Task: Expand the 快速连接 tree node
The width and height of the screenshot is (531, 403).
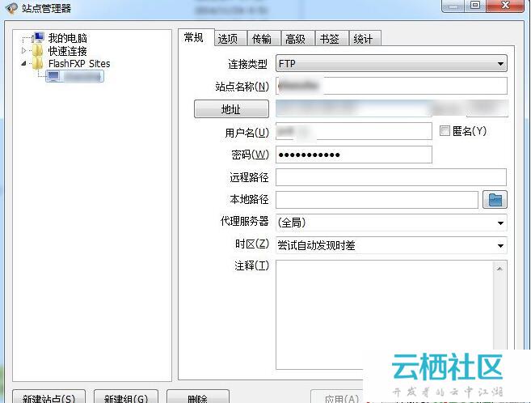Action: 23,50
